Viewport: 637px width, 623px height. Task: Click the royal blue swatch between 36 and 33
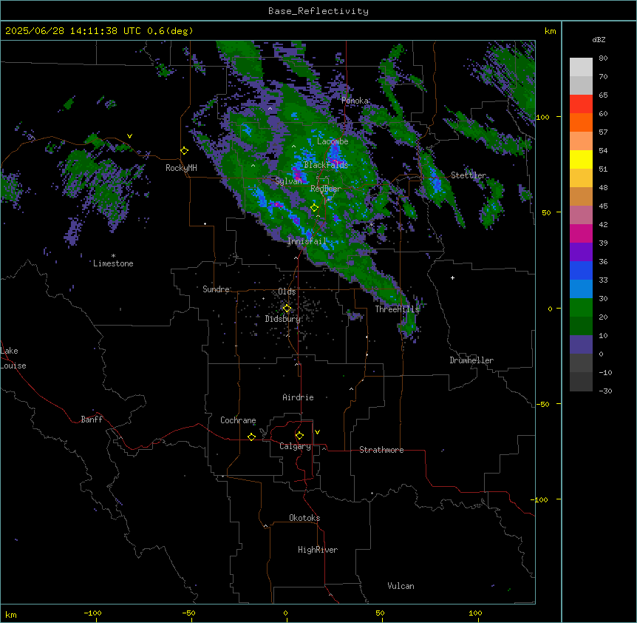coord(581,270)
